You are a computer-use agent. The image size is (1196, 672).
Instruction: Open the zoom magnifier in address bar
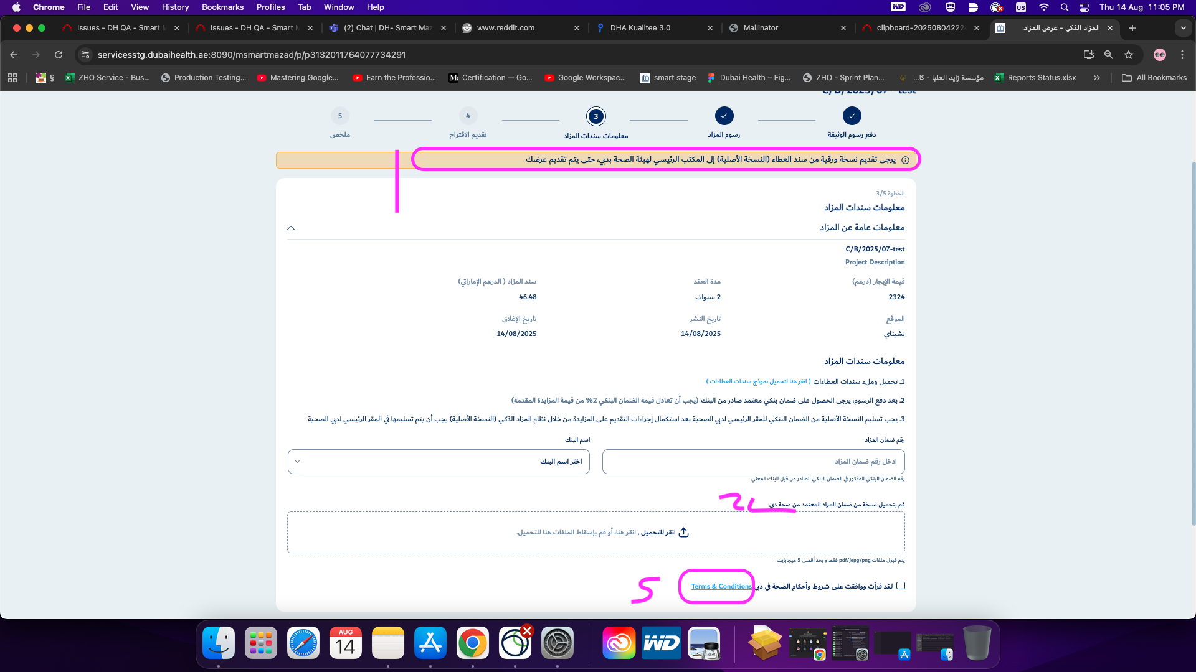1108,55
